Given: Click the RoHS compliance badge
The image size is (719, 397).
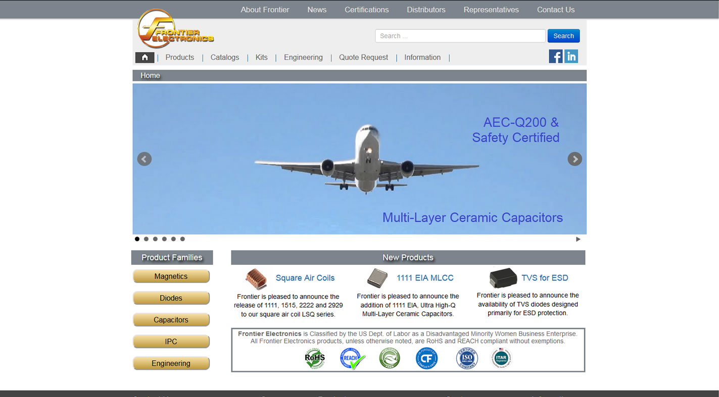Looking at the screenshot, I should (x=314, y=359).
